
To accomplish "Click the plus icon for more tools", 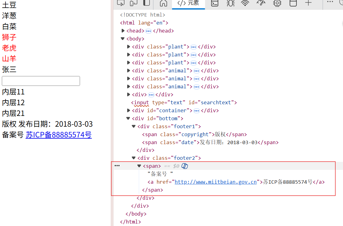I will pyautogui.click(x=308, y=3).
